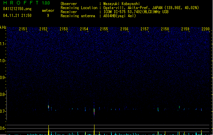Screen dimensions: 213x135
Task: Click the 2152 time marker
Action: tap(43, 29)
